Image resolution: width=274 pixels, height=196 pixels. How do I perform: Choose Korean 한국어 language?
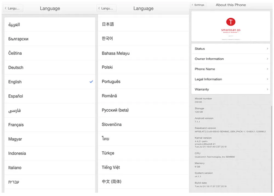(x=143, y=39)
